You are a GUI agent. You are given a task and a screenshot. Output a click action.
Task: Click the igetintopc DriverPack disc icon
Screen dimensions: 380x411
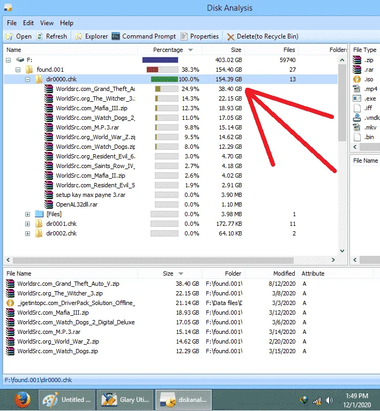pyautogui.click(x=10, y=303)
